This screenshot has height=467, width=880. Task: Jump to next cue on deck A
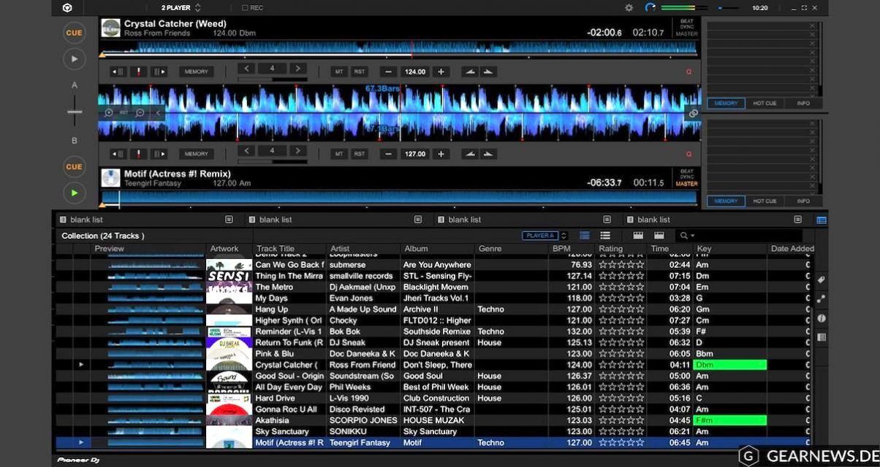[x=159, y=72]
